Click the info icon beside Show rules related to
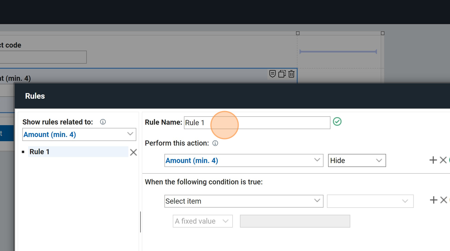This screenshot has width=450, height=251. point(103,122)
